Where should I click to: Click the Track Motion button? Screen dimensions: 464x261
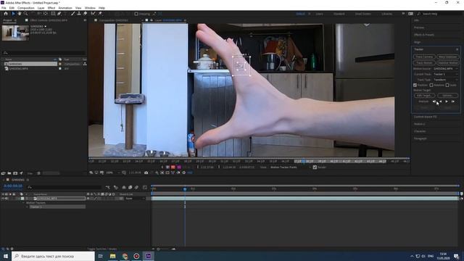pyautogui.click(x=424, y=63)
